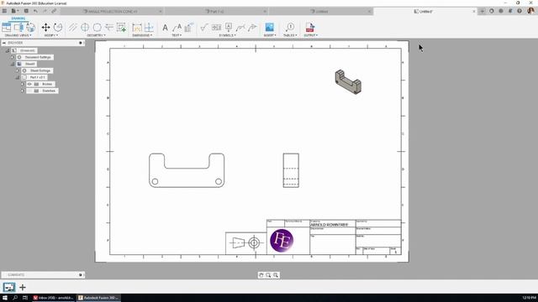
Task: Open the Drawing Views dropdown
Action: pyautogui.click(x=18, y=35)
